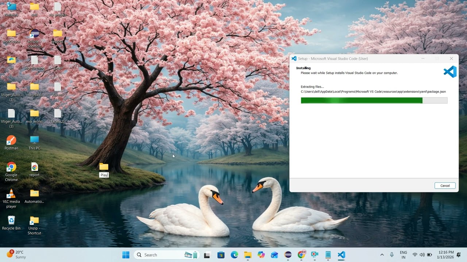Select the Google Chrome desktop shortcut
The height and width of the screenshot is (262, 467).
[11, 172]
